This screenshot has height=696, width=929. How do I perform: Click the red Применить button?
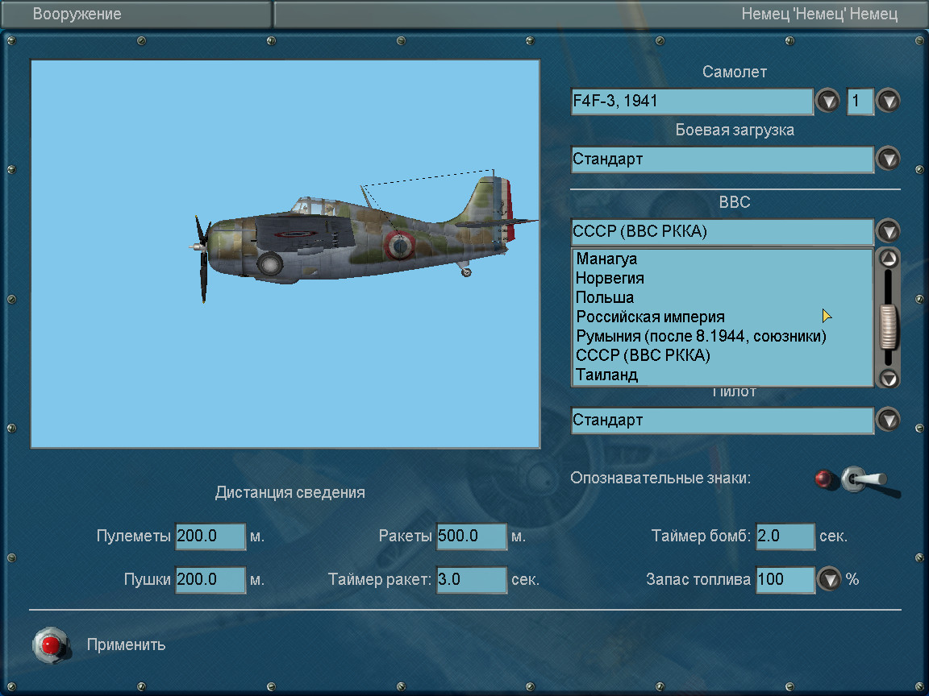coord(50,645)
